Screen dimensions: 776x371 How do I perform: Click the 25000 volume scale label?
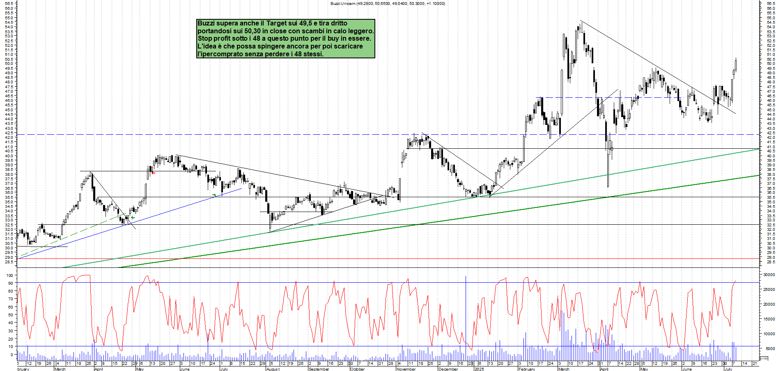tap(769, 290)
